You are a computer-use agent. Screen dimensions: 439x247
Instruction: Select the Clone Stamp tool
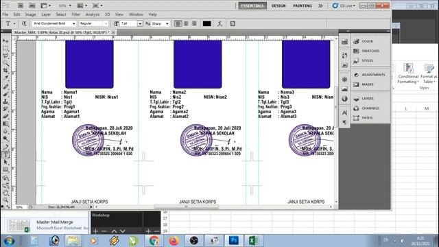[x=5, y=102]
